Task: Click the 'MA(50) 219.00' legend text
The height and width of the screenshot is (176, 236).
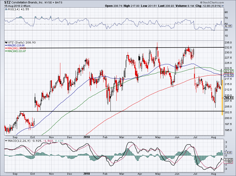Action: (x=16, y=45)
